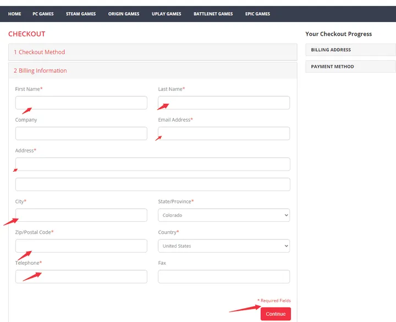The height and width of the screenshot is (322, 396).
Task: Focus the City text field
Action: (81, 215)
